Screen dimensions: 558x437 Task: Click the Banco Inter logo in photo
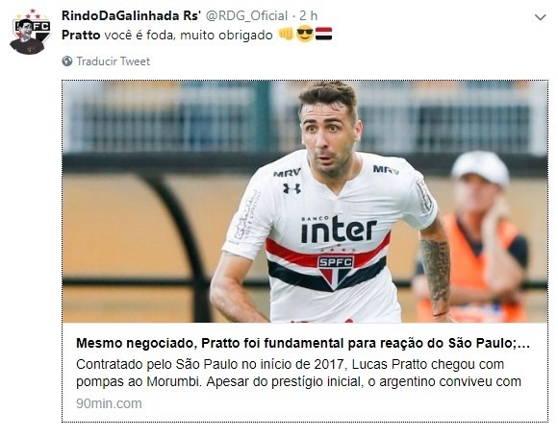coord(339,229)
